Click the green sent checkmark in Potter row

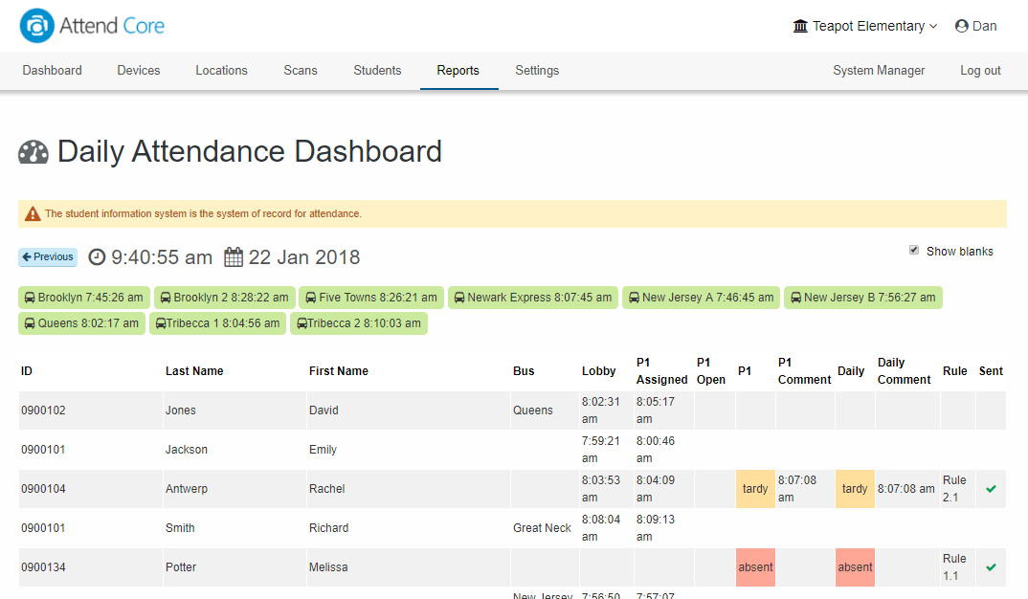click(992, 567)
